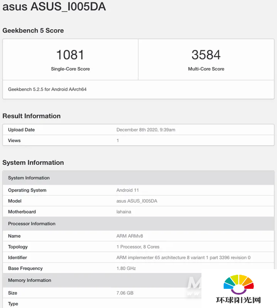
Task: Select the ARM implementer 65 identifier string
Action: tap(183, 258)
